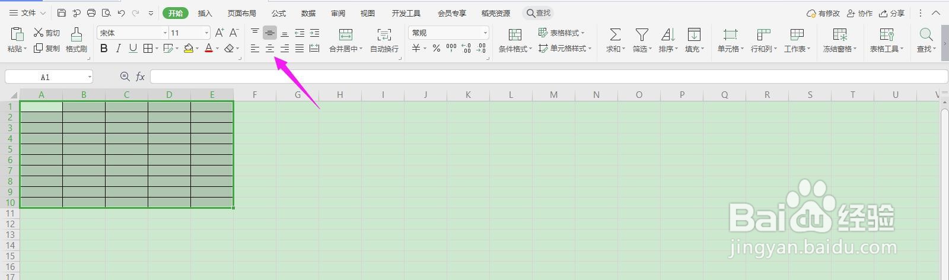Click the 有修改 cloud status button
Screen dimensions: 949x280
pos(823,13)
